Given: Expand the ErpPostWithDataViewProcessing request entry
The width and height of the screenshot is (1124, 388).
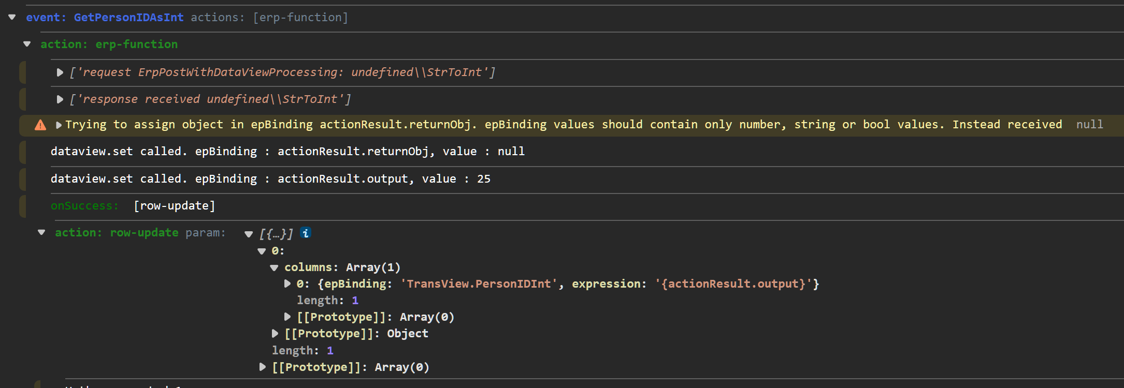Looking at the screenshot, I should click(60, 72).
